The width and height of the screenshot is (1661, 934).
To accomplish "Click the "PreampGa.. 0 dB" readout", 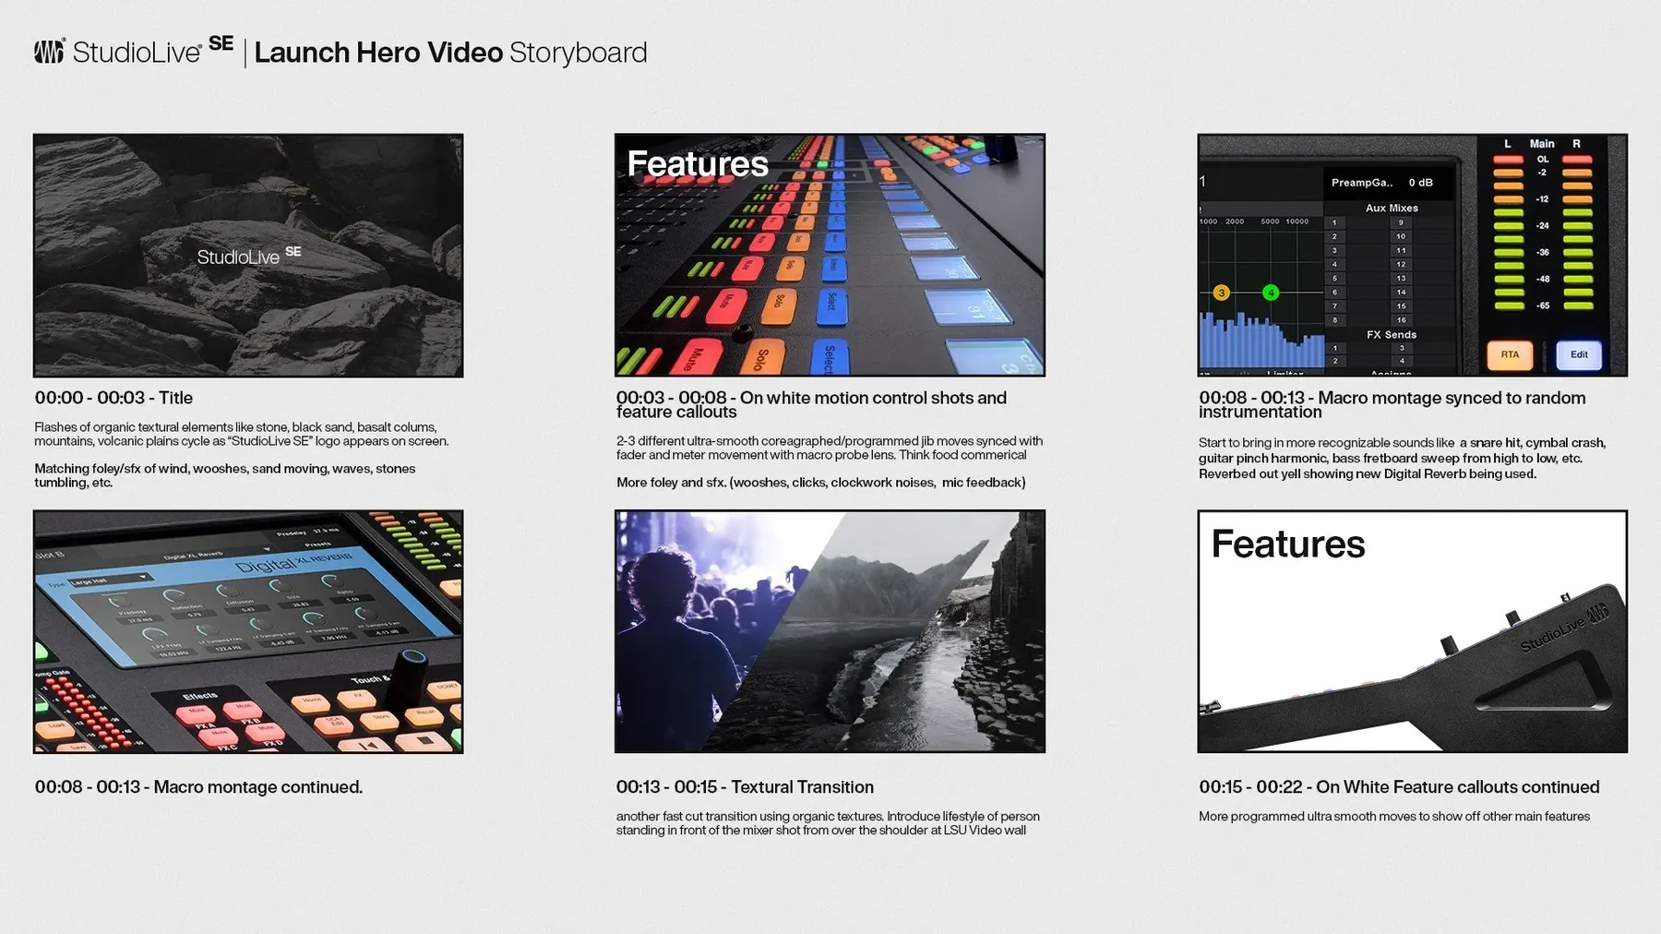I will pyautogui.click(x=1382, y=183).
